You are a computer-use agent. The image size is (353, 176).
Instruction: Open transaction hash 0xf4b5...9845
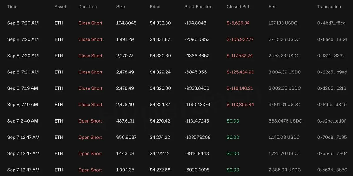point(332,105)
